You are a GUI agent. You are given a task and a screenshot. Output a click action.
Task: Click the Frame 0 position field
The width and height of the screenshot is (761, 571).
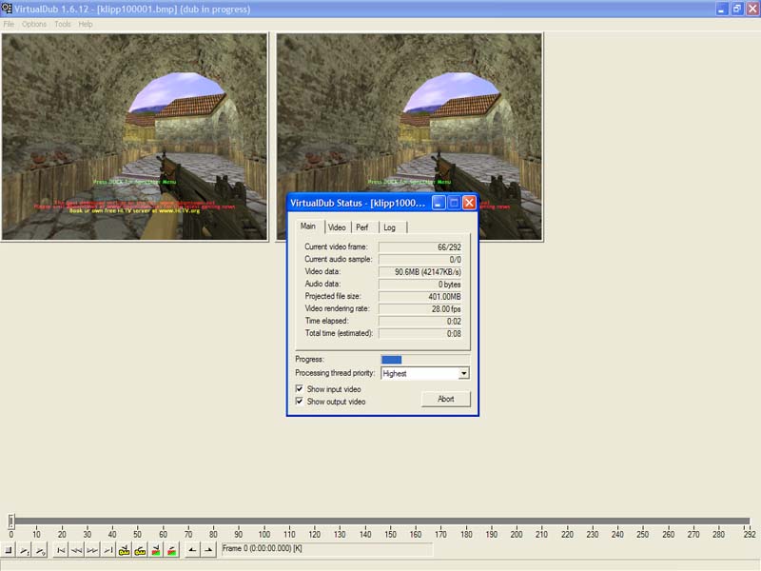click(x=326, y=549)
